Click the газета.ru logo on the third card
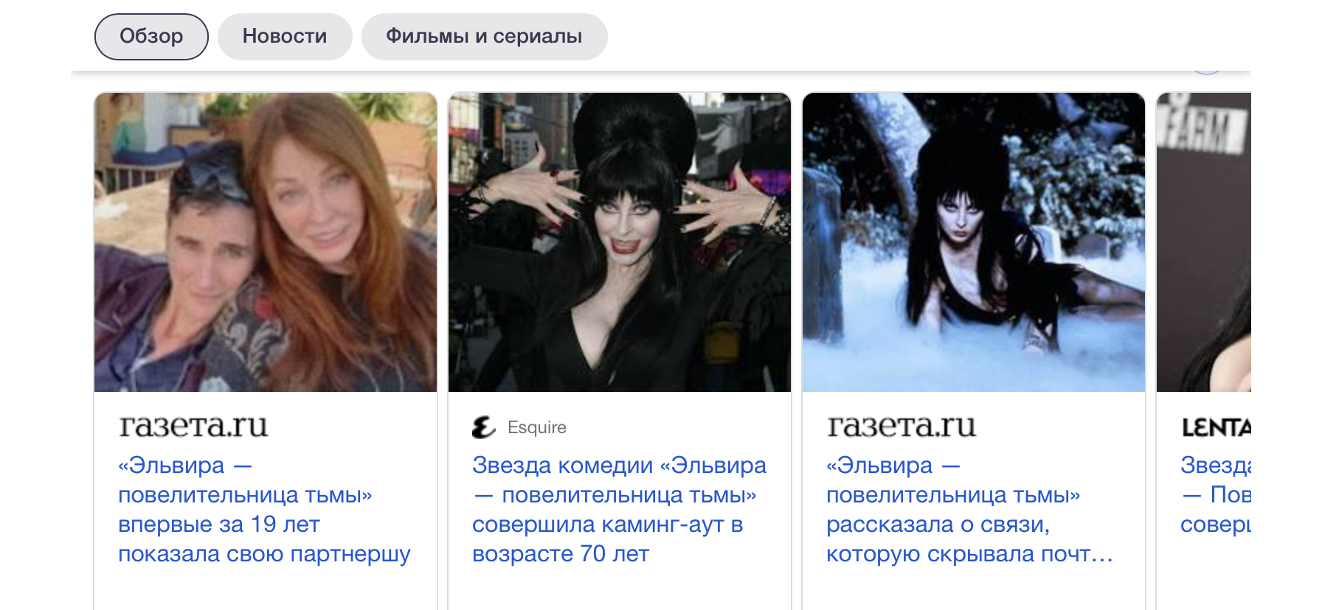1322x610 pixels. 901,427
